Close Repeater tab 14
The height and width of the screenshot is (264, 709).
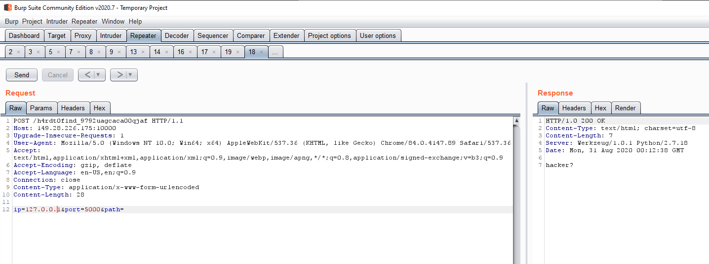coord(167,52)
